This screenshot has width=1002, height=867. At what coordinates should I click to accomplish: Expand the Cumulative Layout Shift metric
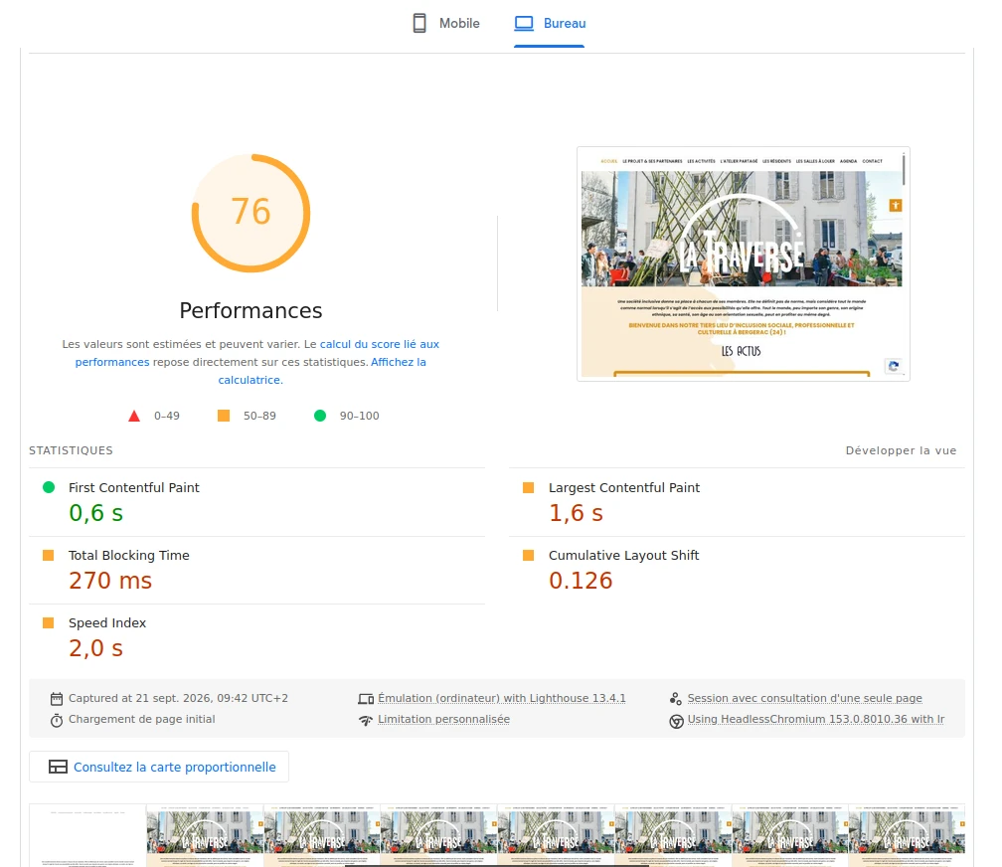click(x=737, y=570)
